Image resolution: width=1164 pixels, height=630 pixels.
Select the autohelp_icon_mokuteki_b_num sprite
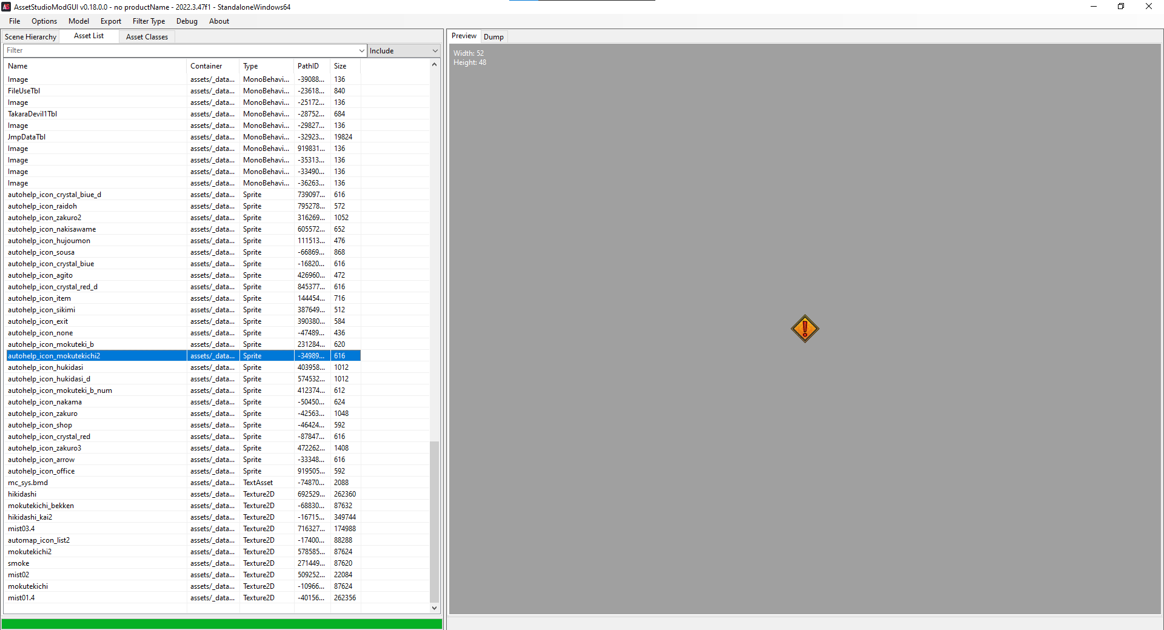pyautogui.click(x=183, y=390)
